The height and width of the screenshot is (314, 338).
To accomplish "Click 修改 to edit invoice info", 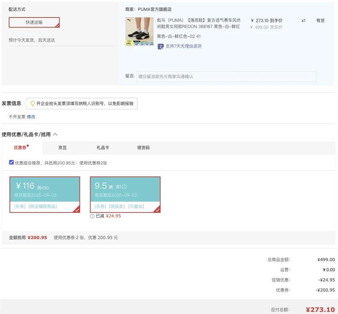I will pos(31,117).
